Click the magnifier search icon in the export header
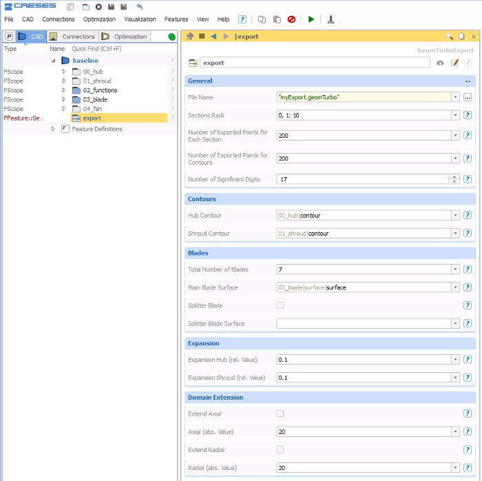The height and width of the screenshot is (481, 482). tap(450, 37)
